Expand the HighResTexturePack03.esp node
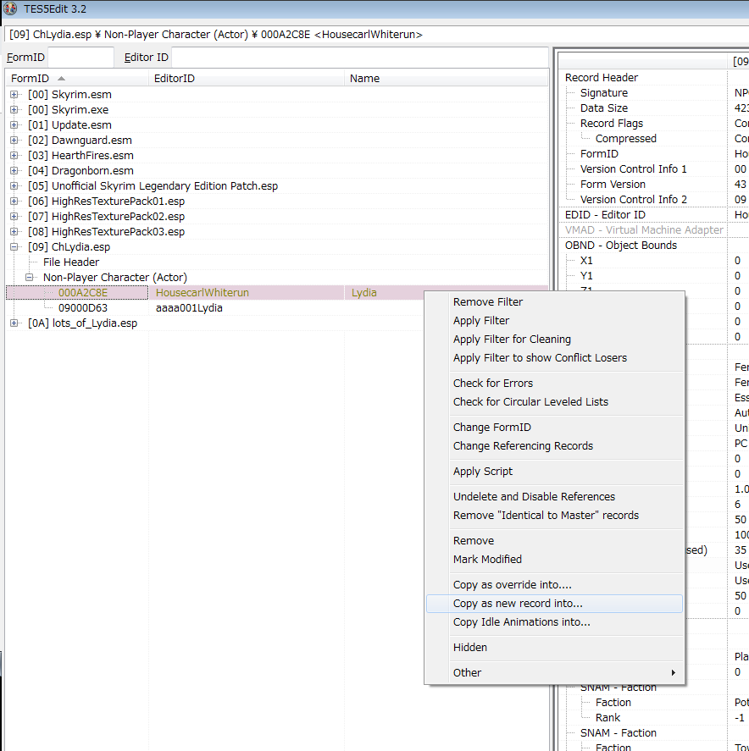The width and height of the screenshot is (749, 751). pyautogui.click(x=14, y=232)
